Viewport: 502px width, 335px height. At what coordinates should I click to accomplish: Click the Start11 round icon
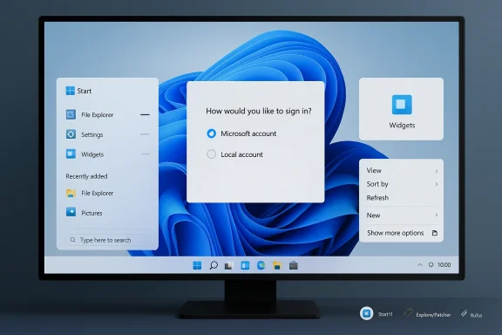point(367,313)
